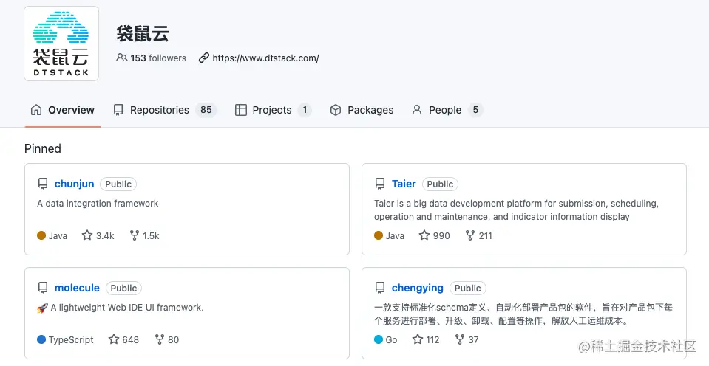
Task: Click the star icon in chunjun card
Action: point(87,235)
